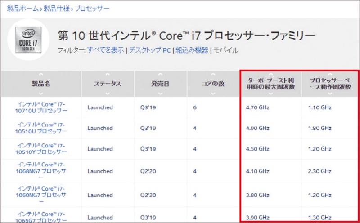Select the すべてを表示 filter

point(105,50)
